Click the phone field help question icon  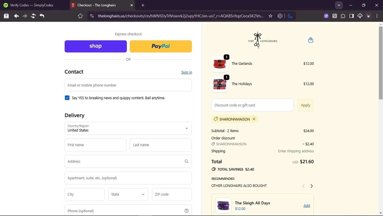[x=186, y=211]
